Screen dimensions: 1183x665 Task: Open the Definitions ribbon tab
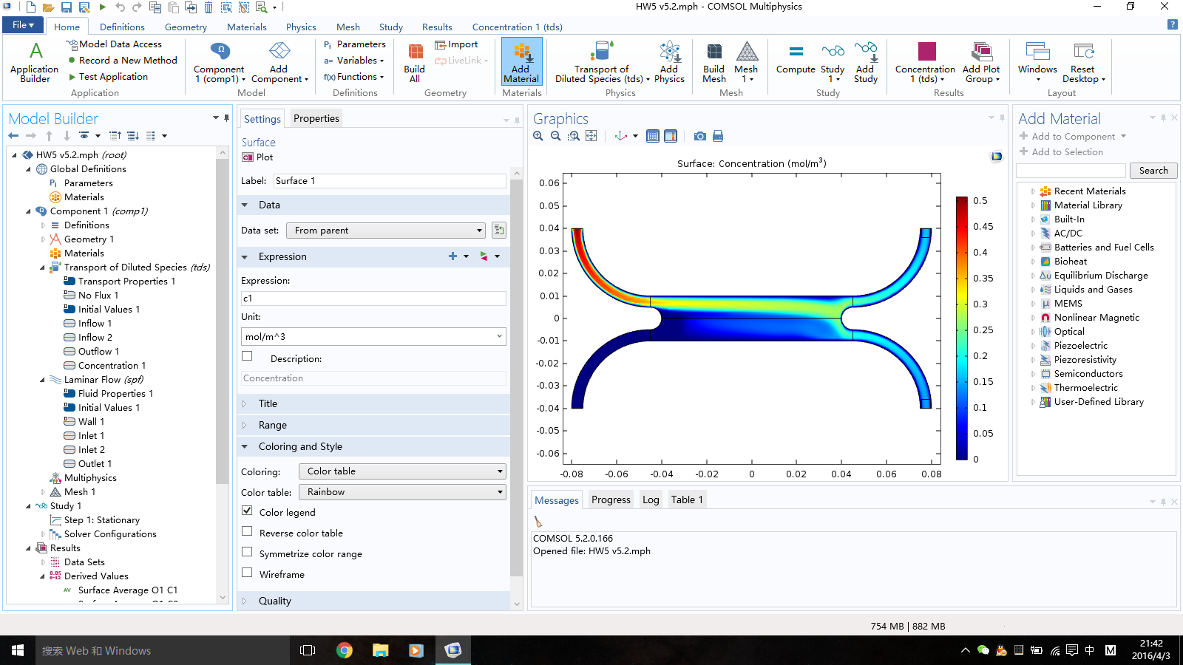[x=122, y=27]
